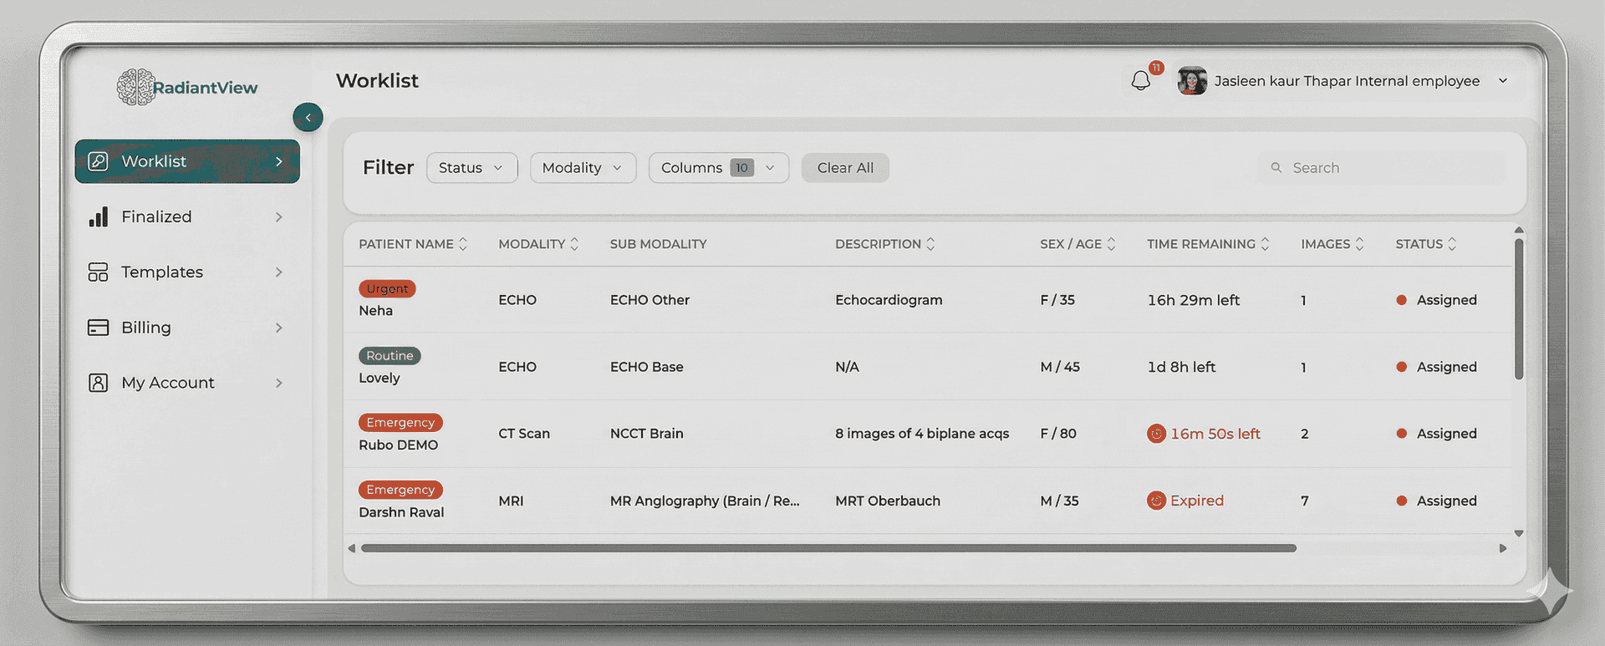Expand the Finalized menu chevron
The width and height of the screenshot is (1605, 646).
point(279,217)
